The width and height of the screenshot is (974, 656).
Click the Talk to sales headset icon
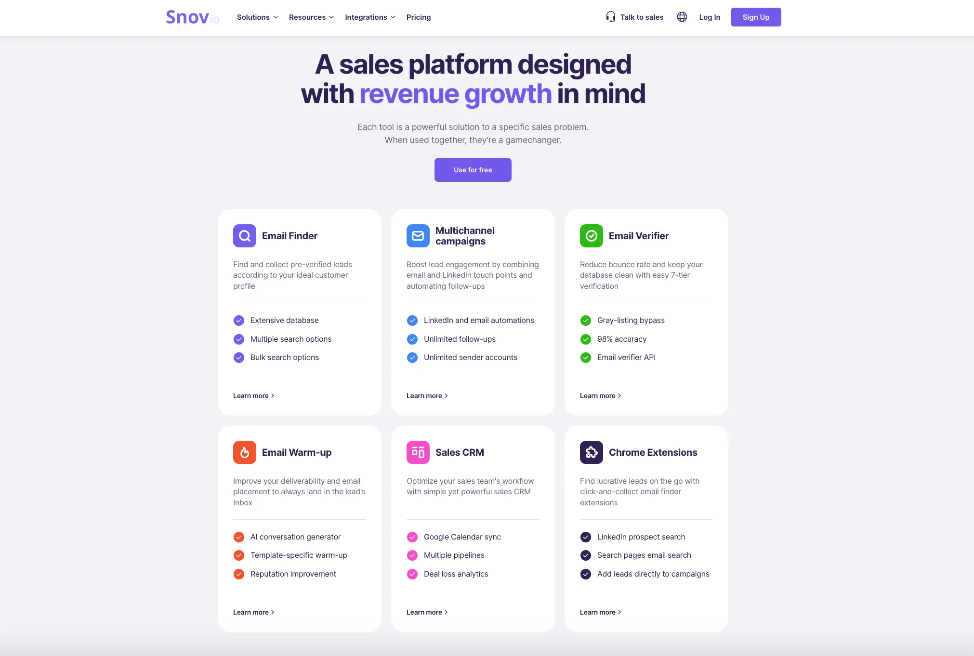point(611,17)
